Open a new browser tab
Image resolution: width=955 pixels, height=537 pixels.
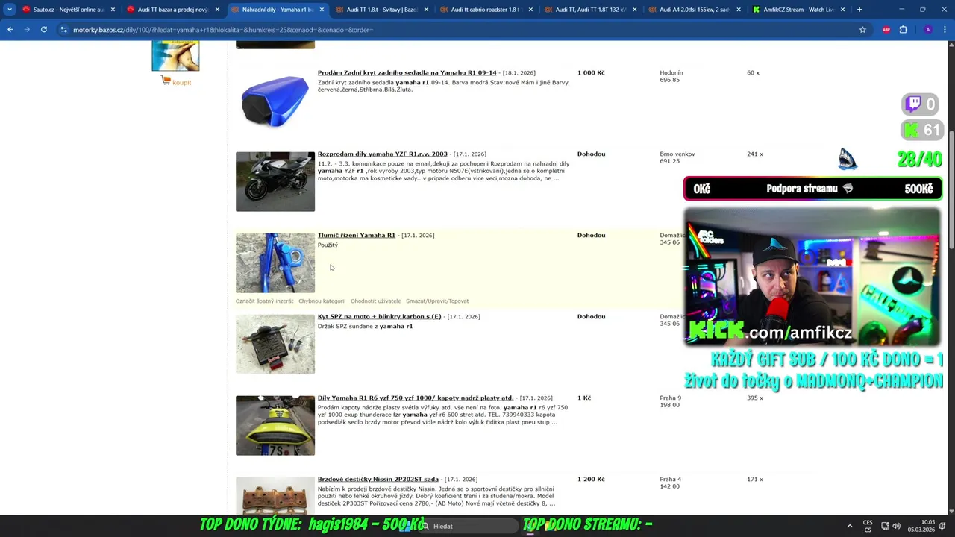tap(859, 10)
